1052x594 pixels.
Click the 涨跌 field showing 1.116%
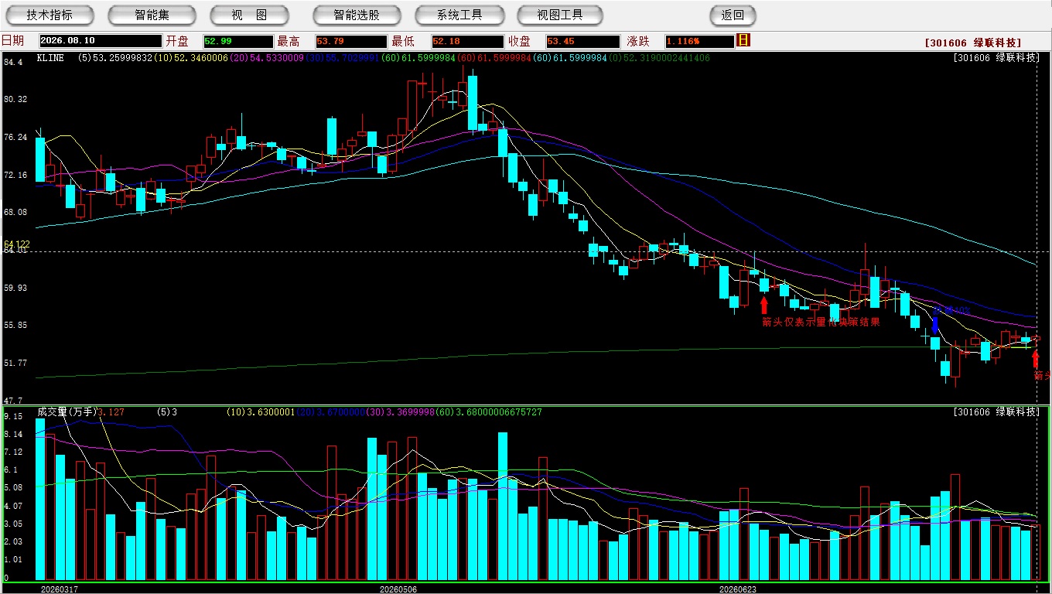699,41
